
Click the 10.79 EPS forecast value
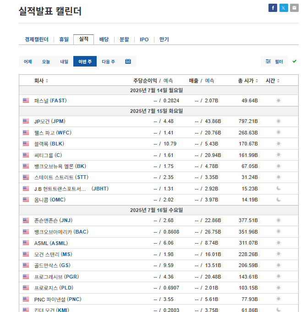coord(170,144)
